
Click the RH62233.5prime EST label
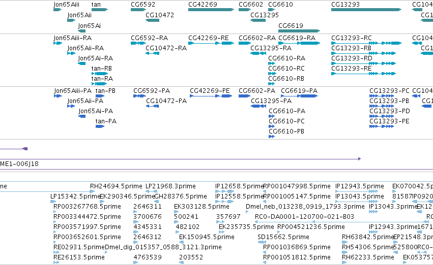(368, 257)
